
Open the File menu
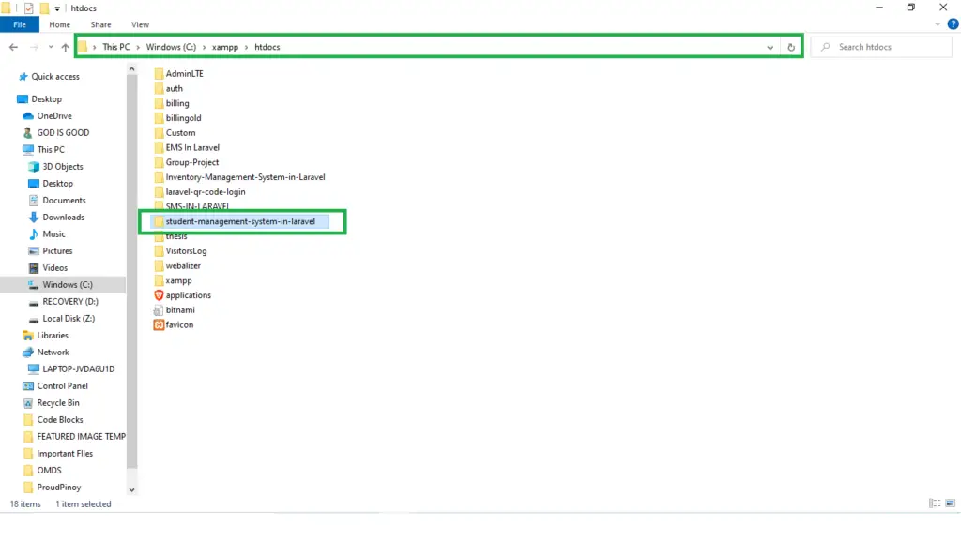[19, 24]
